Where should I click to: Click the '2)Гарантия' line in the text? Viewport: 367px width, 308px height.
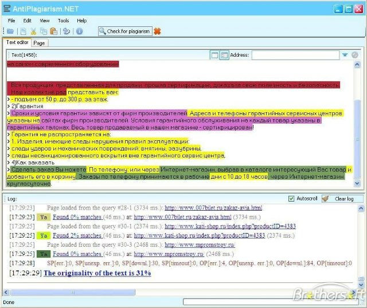[x=27, y=106]
